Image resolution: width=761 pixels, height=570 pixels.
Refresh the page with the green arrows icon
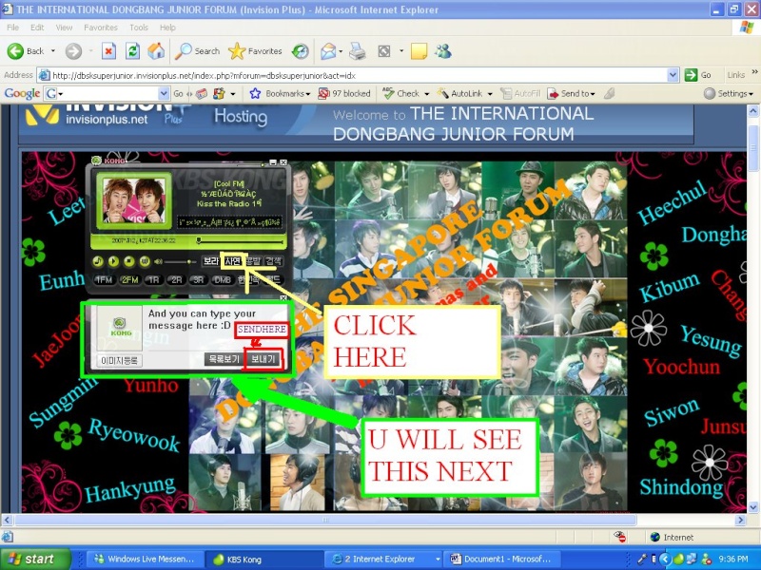[132, 51]
